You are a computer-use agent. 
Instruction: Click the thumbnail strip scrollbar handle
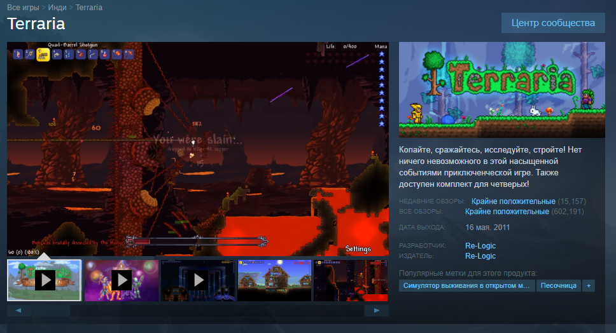coord(51,311)
